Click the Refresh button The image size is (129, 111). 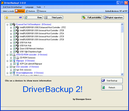pos(112,87)
